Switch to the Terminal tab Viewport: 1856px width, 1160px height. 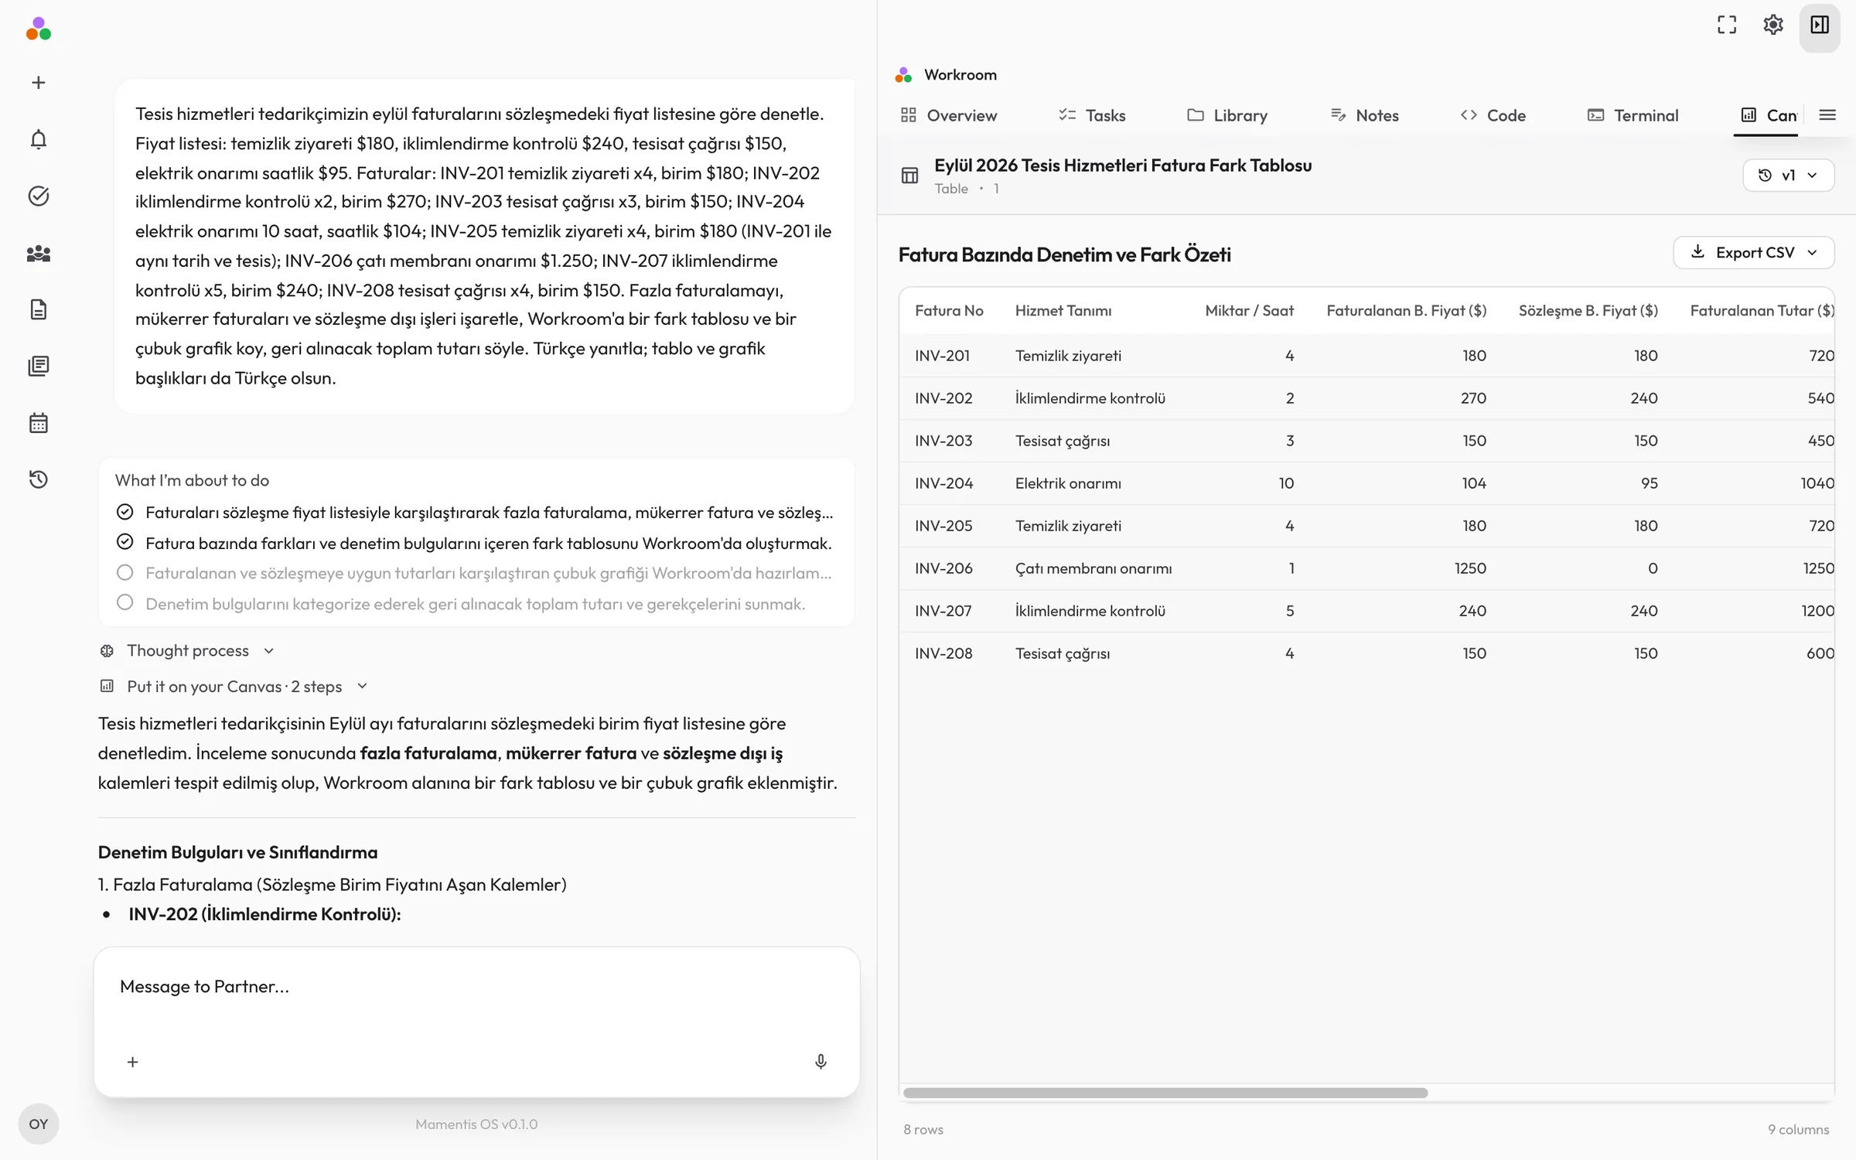[x=1633, y=115]
